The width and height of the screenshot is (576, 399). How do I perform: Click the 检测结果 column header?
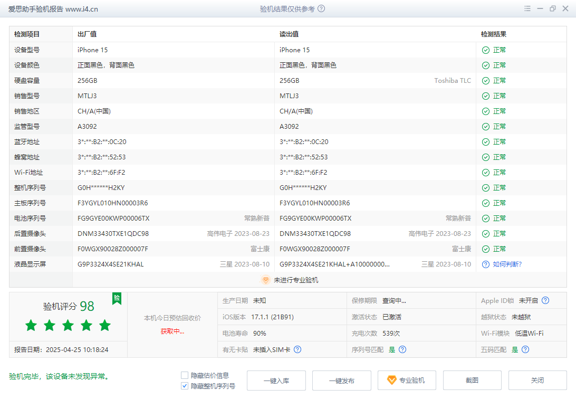494,34
